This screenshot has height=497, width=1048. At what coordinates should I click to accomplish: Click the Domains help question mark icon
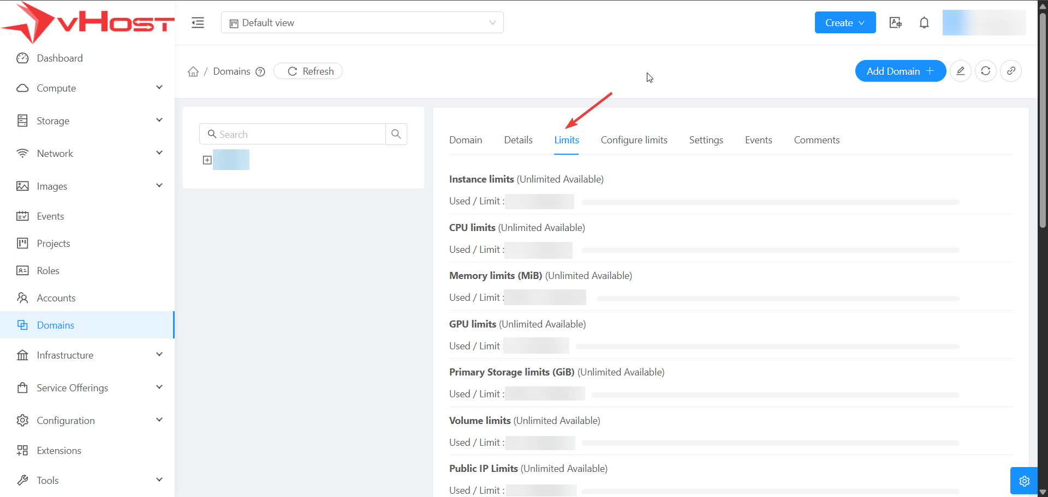[x=260, y=72]
